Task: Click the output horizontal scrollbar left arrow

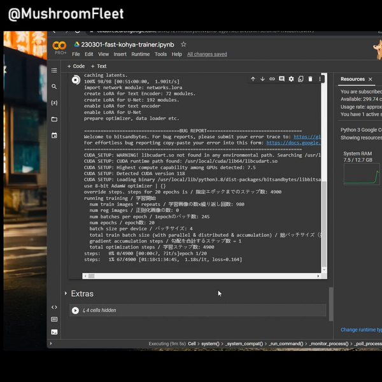Action: click(x=85, y=276)
